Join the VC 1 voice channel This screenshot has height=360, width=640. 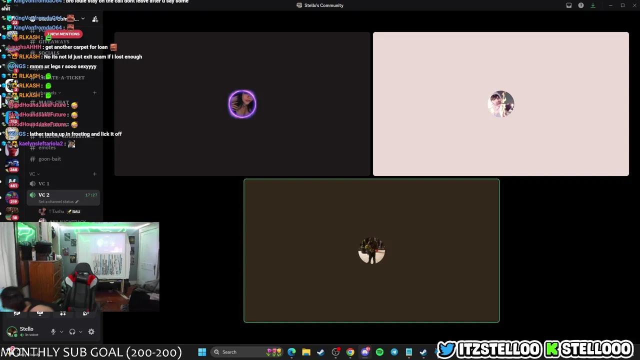[63, 183]
